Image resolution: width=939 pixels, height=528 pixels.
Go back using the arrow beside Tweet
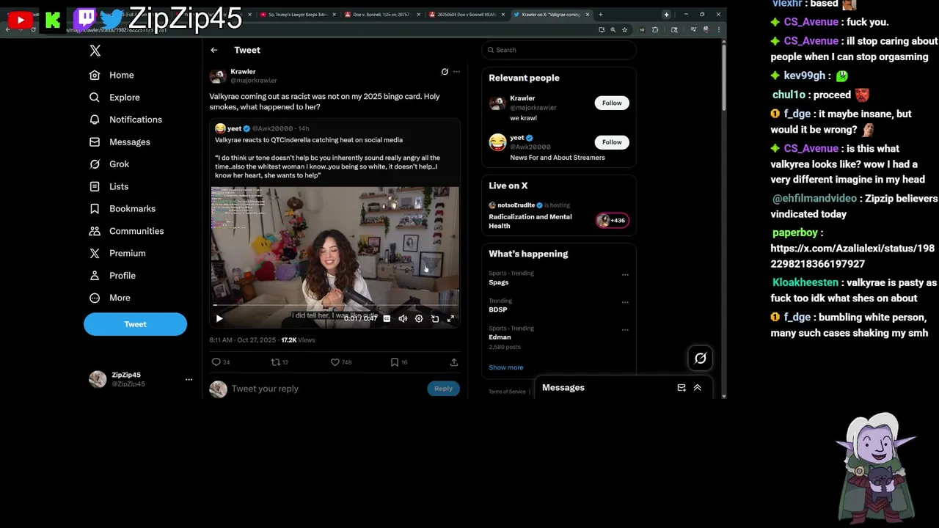tap(213, 50)
